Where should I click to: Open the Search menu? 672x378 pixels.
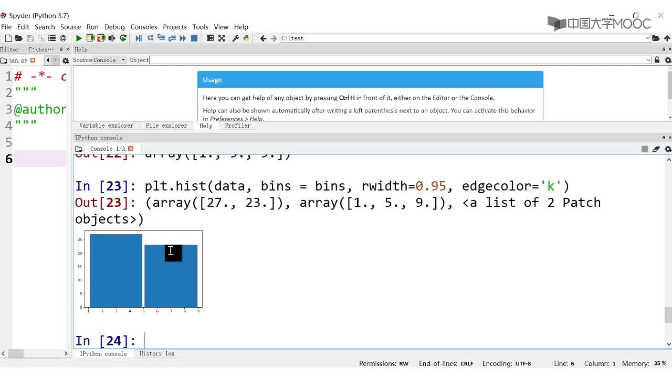(x=45, y=27)
